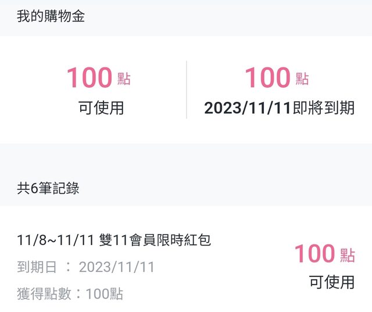Tap the gray gap above records heading

[x=186, y=157]
